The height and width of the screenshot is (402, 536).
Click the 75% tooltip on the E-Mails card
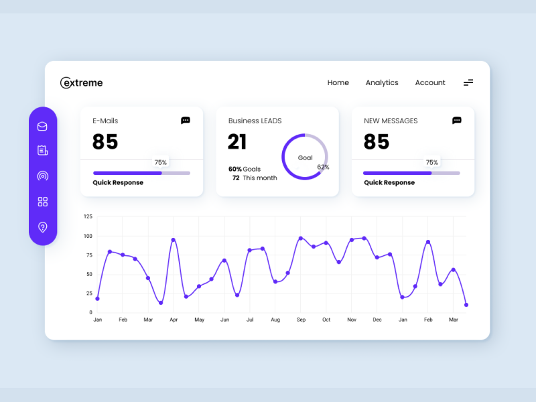point(161,162)
